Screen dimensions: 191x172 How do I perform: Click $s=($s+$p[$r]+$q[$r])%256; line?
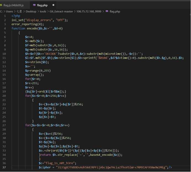[61, 104]
